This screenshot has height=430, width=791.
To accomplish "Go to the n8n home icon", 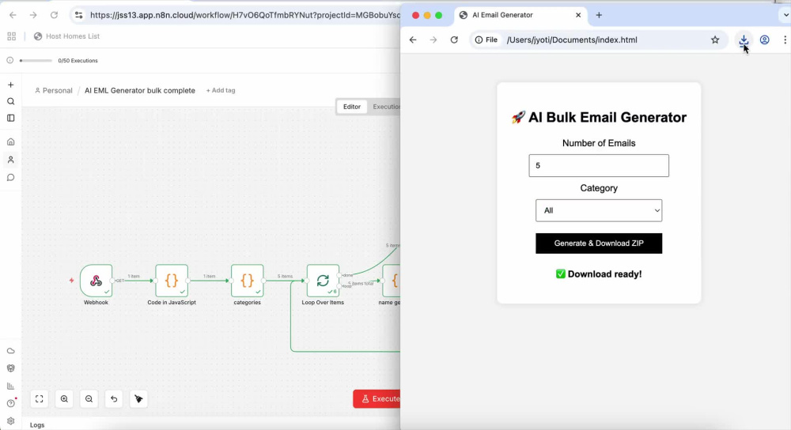I will coord(10,142).
